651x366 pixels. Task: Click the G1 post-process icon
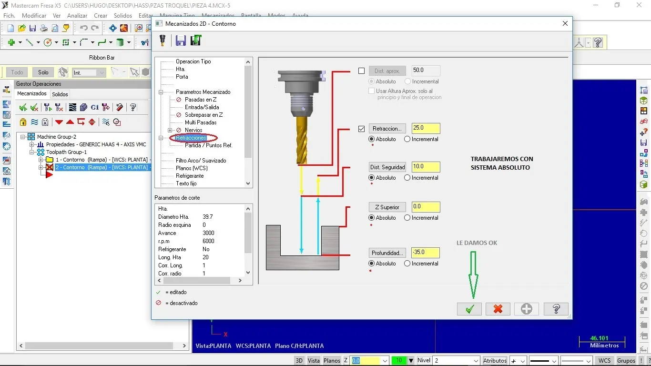95,108
